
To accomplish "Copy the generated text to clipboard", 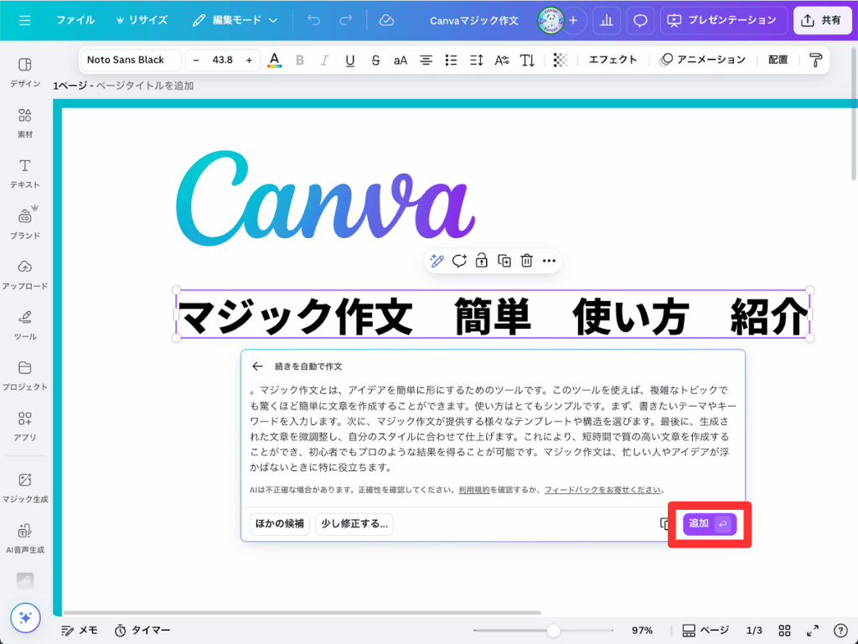I will point(665,523).
